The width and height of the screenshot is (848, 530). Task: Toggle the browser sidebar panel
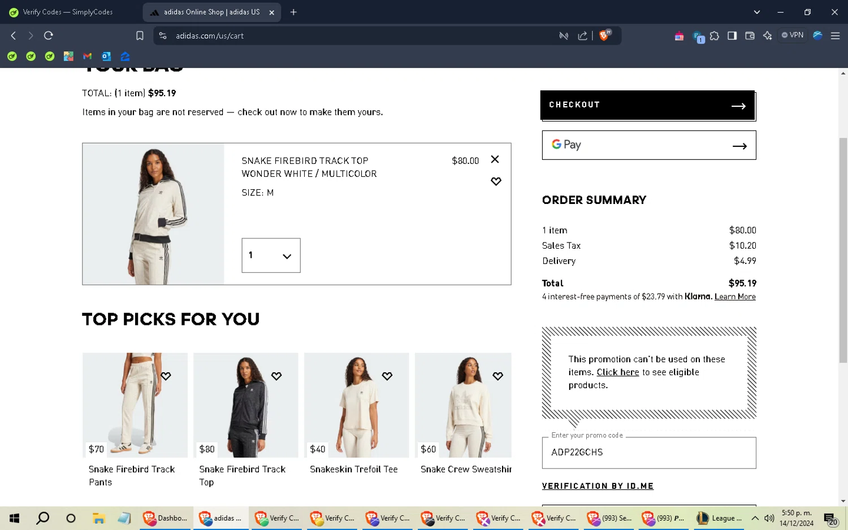732,36
